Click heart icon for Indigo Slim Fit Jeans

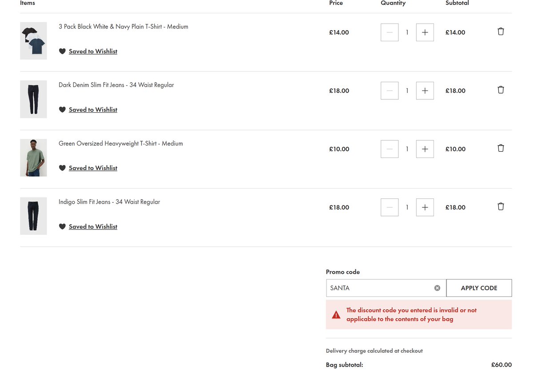(62, 226)
